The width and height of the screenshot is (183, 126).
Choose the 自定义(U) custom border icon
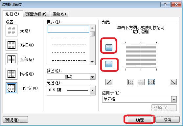coord(11,88)
